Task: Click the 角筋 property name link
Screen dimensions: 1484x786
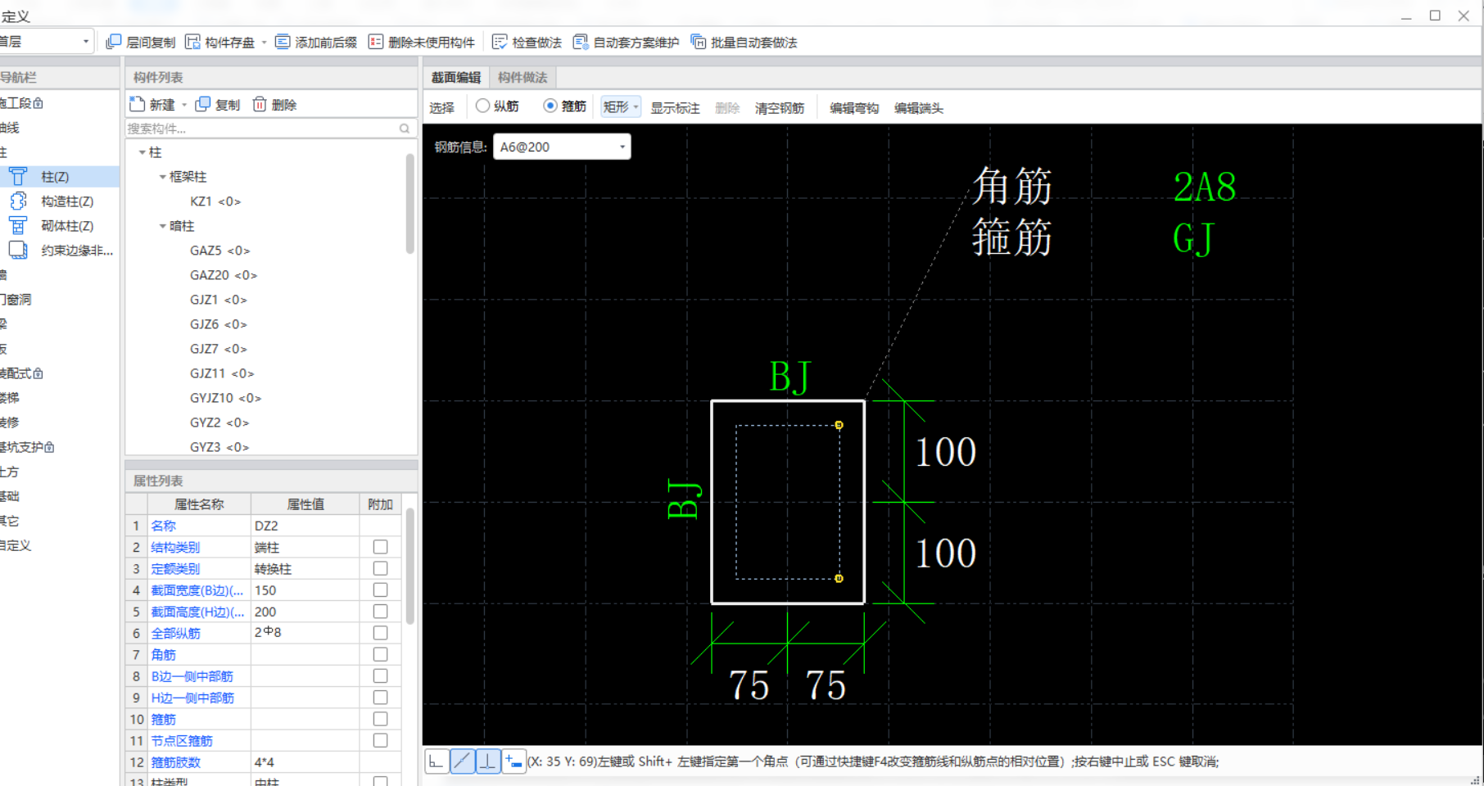Action: coord(164,654)
